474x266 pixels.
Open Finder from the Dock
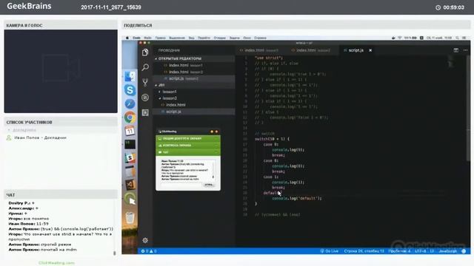coord(130,77)
